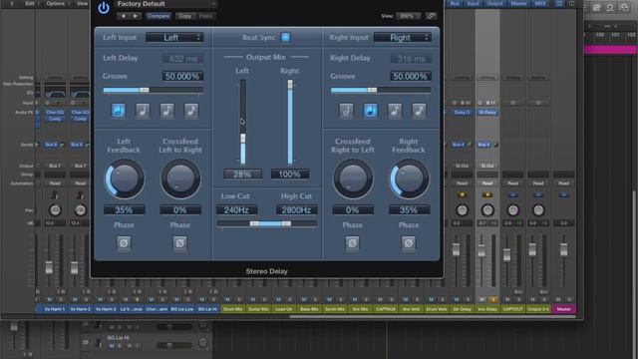Viewport: 638px width, 359px height.
Task: Toggle Crossfeed Left to Right phase button
Action: pyautogui.click(x=179, y=243)
